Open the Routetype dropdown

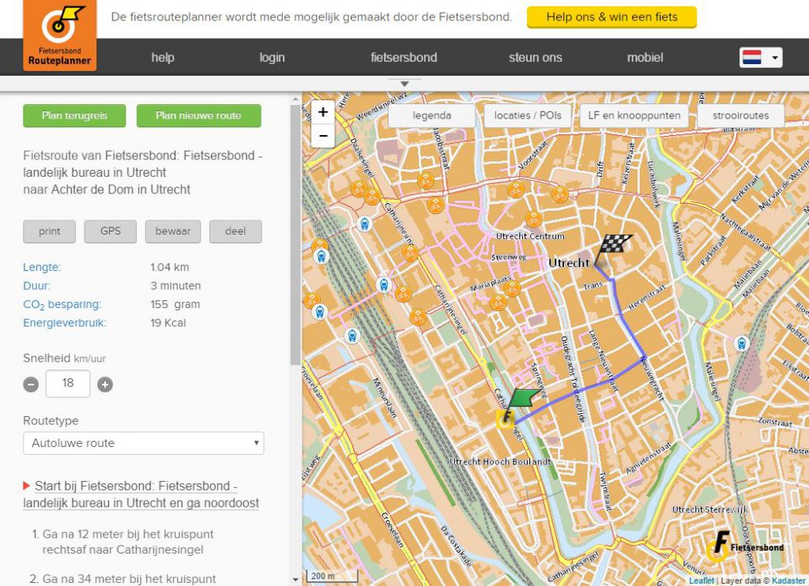tap(143, 443)
